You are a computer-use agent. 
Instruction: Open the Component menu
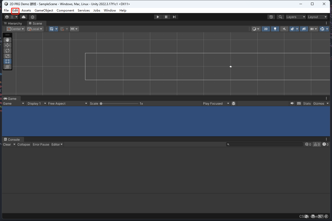[65, 10]
